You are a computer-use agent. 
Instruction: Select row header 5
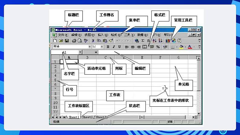click(x=55, y=80)
